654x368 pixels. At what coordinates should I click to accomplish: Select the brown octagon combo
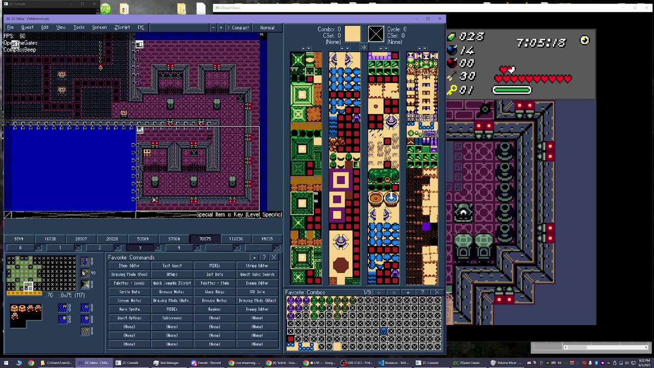coord(341,265)
